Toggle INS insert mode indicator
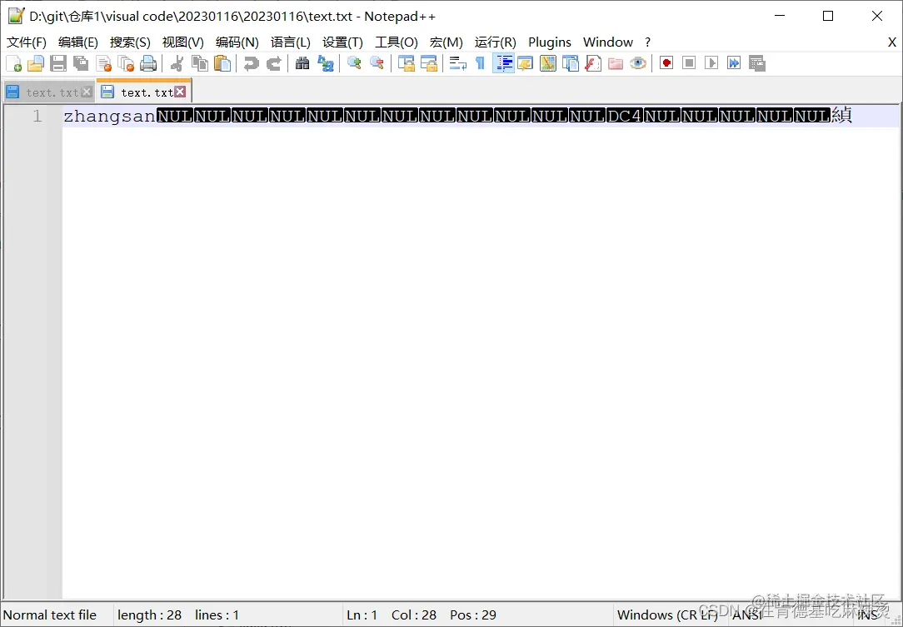The width and height of the screenshot is (903, 627). 867,615
